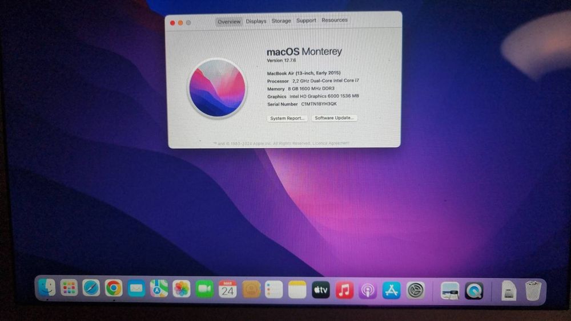The image size is (571, 321).
Task: Open Podcasts from the Dock
Action: [368, 290]
